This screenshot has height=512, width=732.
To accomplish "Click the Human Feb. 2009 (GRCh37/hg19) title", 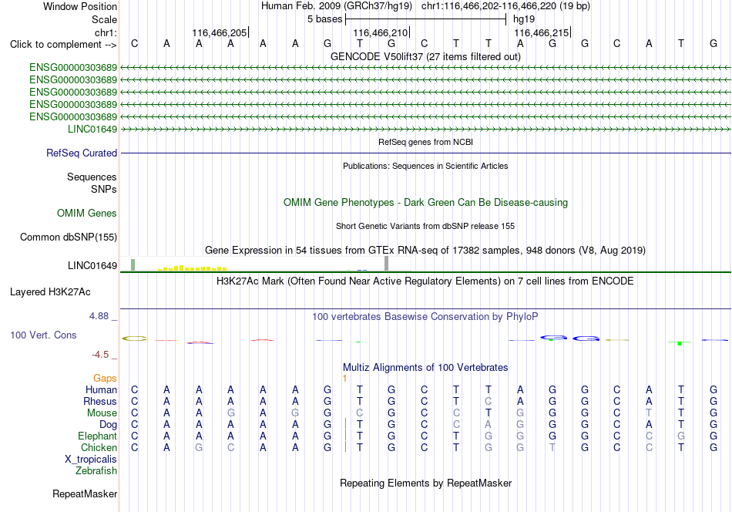I will pyautogui.click(x=337, y=6).
